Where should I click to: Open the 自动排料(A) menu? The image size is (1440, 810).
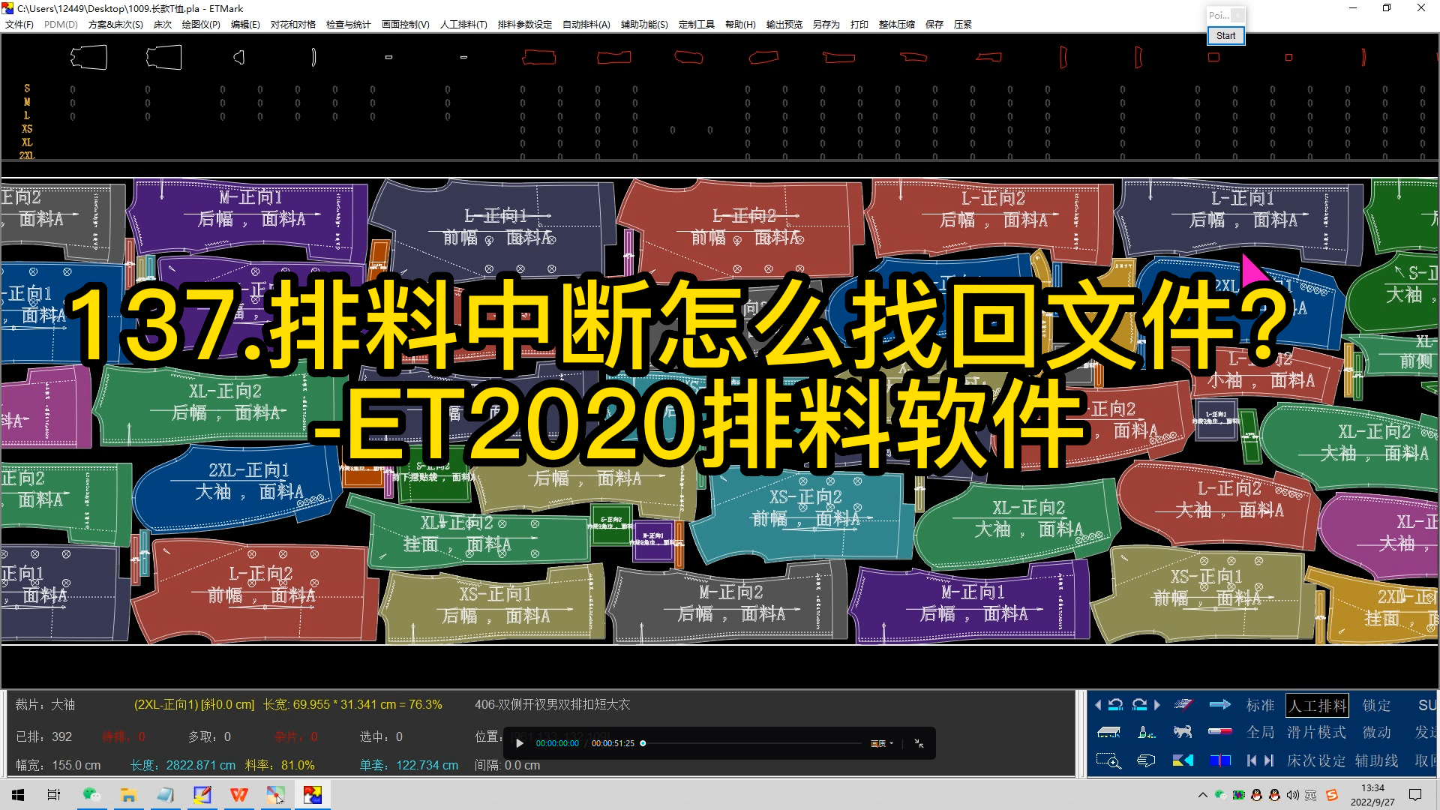586,24
